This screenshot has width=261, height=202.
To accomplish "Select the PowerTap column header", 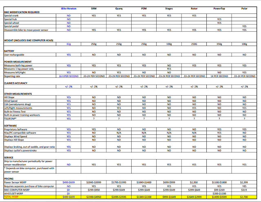I will tap(219, 8).
